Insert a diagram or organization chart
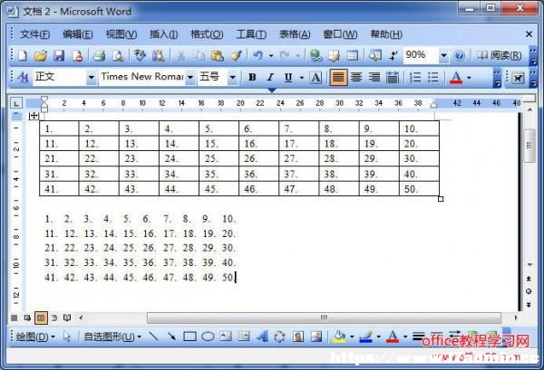Viewport: 544px width, 370px height. pyautogui.click(x=280, y=337)
